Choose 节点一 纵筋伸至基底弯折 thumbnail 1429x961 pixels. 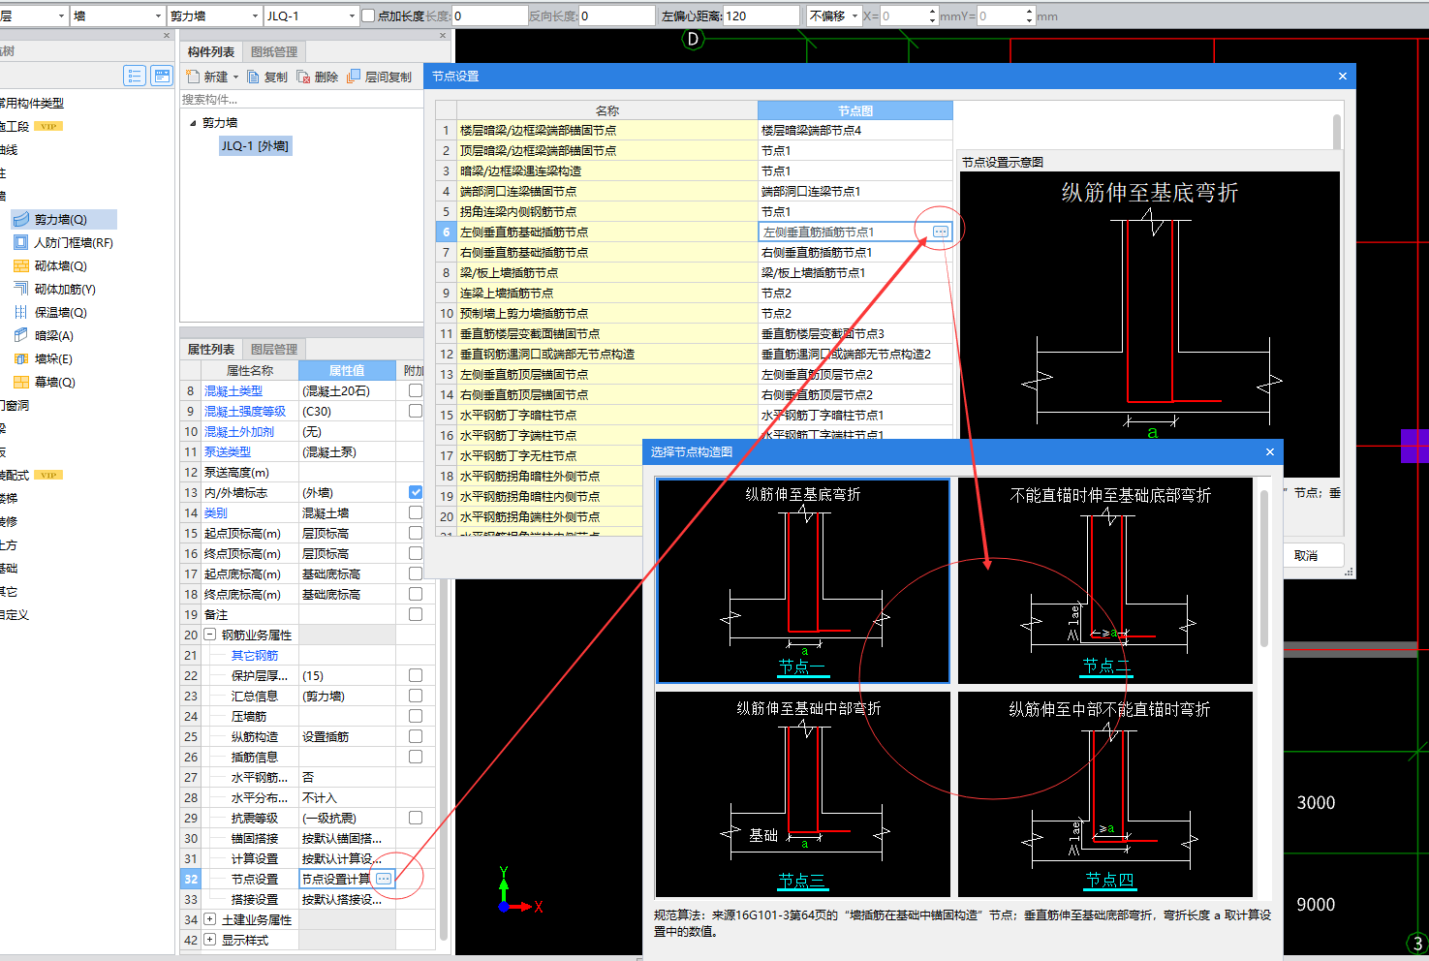803,581
